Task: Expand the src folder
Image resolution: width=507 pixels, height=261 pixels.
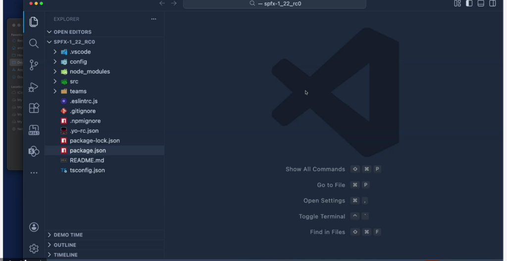Action: (x=104, y=82)
